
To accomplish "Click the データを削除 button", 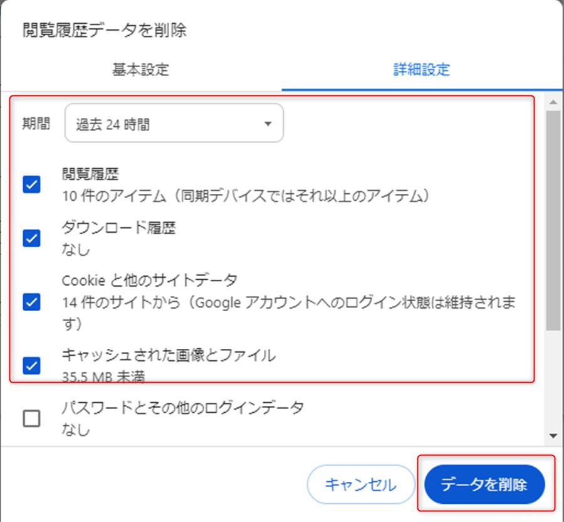I will (x=484, y=484).
